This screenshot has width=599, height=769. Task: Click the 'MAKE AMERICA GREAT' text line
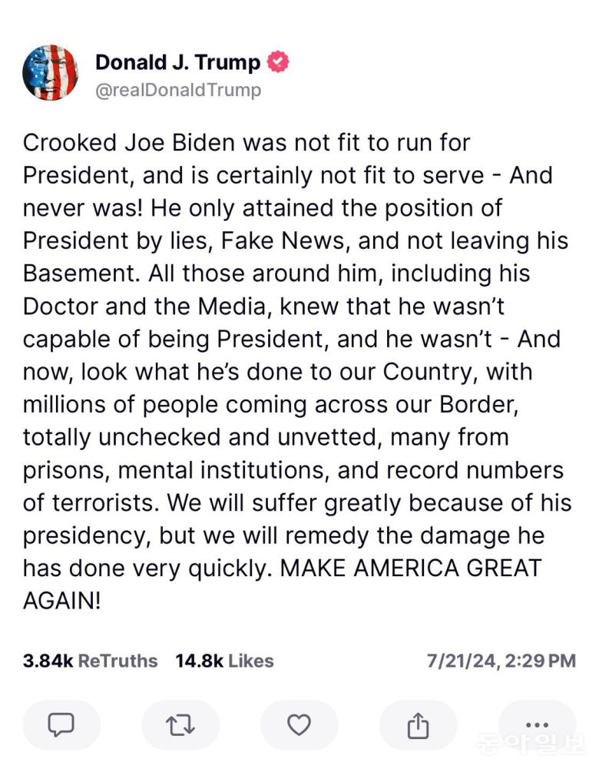[x=409, y=568]
